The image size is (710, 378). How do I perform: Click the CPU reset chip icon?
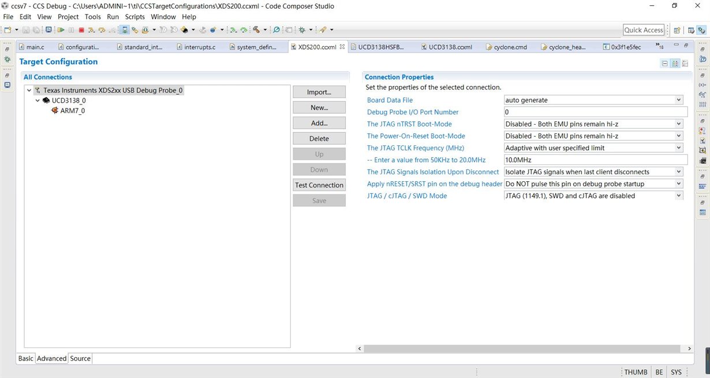pos(185,29)
